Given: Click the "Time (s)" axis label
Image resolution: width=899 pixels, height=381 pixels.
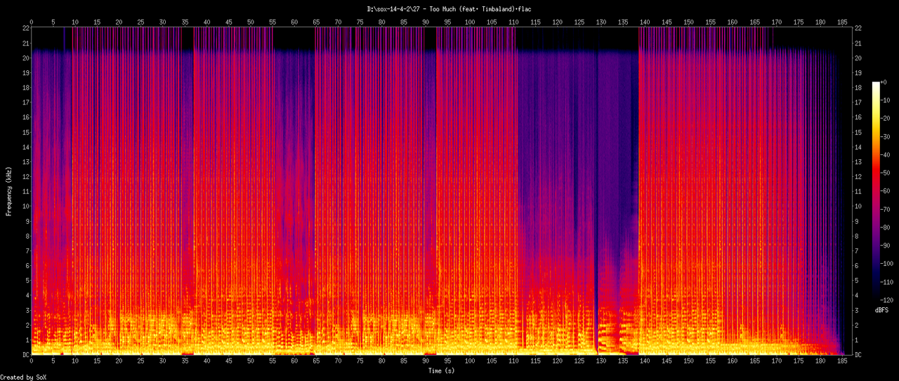Looking at the screenshot, I should point(441,370).
